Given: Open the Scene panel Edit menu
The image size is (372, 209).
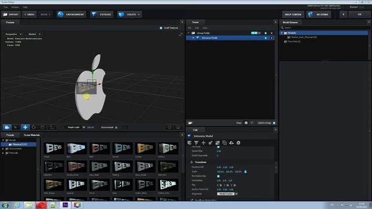Looking at the screenshot, I should click(196, 28).
